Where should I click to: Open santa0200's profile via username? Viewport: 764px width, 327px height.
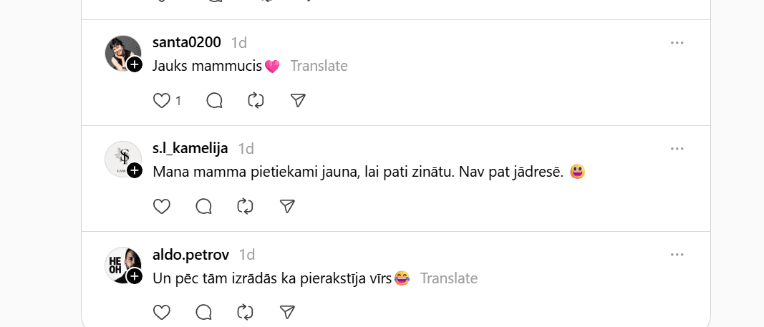(x=187, y=43)
